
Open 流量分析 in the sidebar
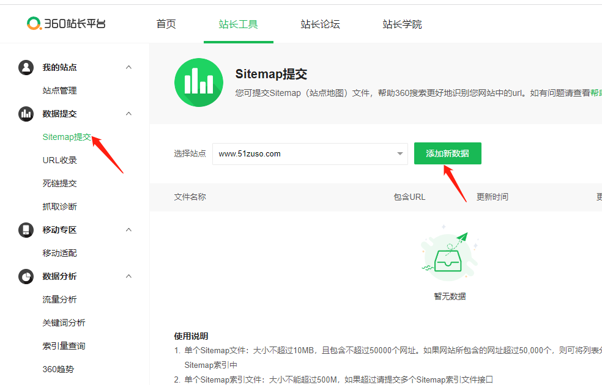[x=59, y=299]
